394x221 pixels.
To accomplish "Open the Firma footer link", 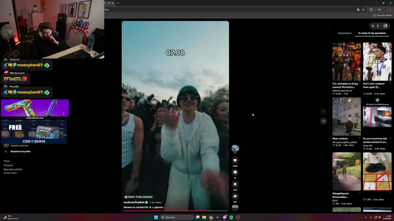I will pyautogui.click(x=6, y=161).
